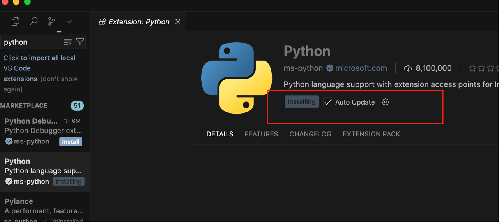499x222 pixels.
Task: Click the Marketplace 51 count badge
Action: (77, 105)
